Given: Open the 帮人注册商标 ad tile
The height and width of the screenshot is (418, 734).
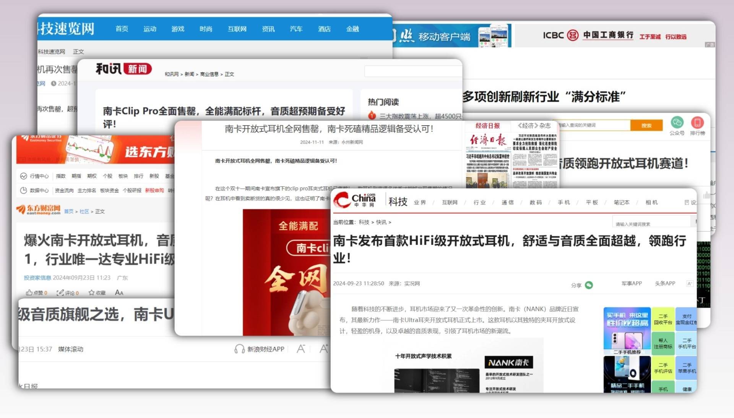Looking at the screenshot, I should pyautogui.click(x=663, y=343).
